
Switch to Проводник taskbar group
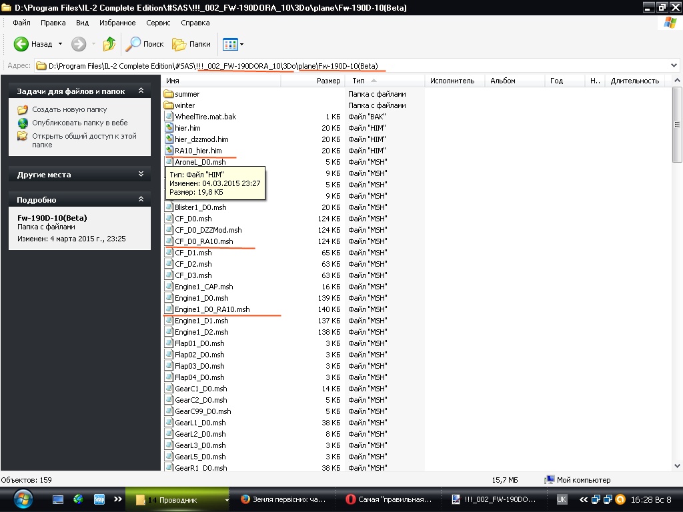tap(177, 500)
